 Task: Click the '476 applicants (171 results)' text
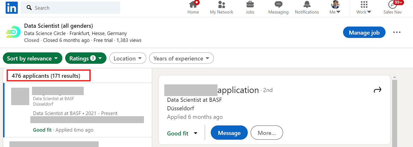pyautogui.click(x=46, y=76)
